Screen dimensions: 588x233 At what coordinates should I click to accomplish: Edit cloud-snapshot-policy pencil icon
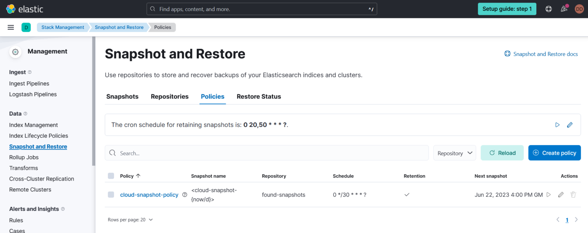561,195
